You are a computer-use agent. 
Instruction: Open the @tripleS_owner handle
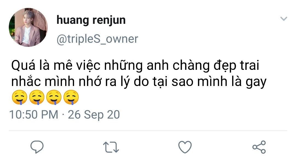97,39
